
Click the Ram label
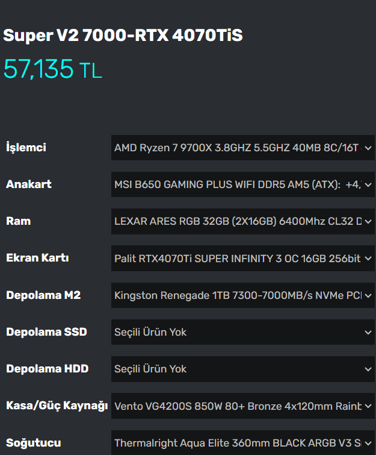[x=18, y=221]
